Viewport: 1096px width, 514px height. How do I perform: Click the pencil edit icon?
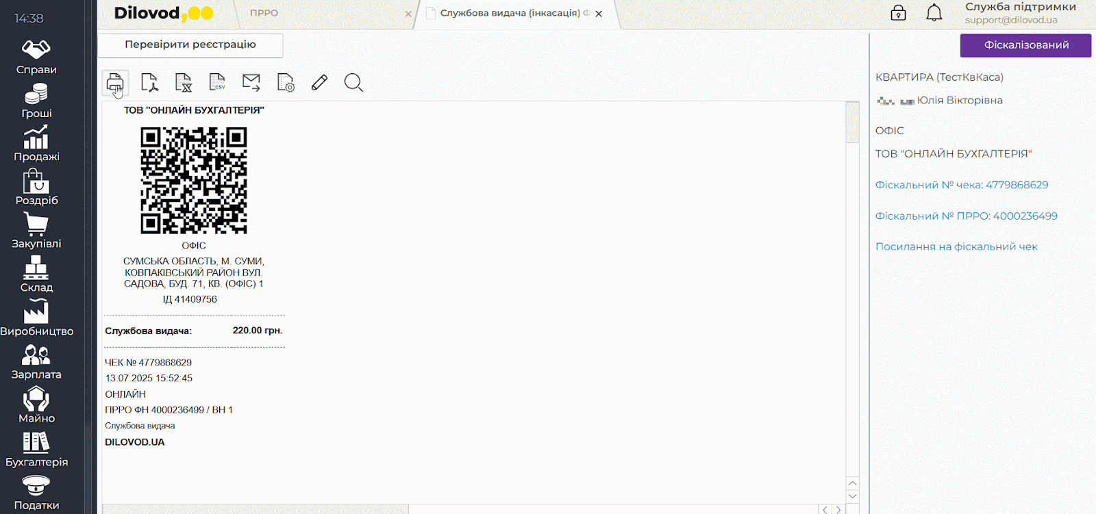tap(319, 83)
